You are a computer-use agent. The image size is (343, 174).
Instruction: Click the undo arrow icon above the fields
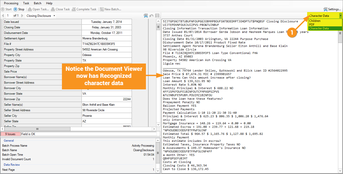tap(151, 16)
